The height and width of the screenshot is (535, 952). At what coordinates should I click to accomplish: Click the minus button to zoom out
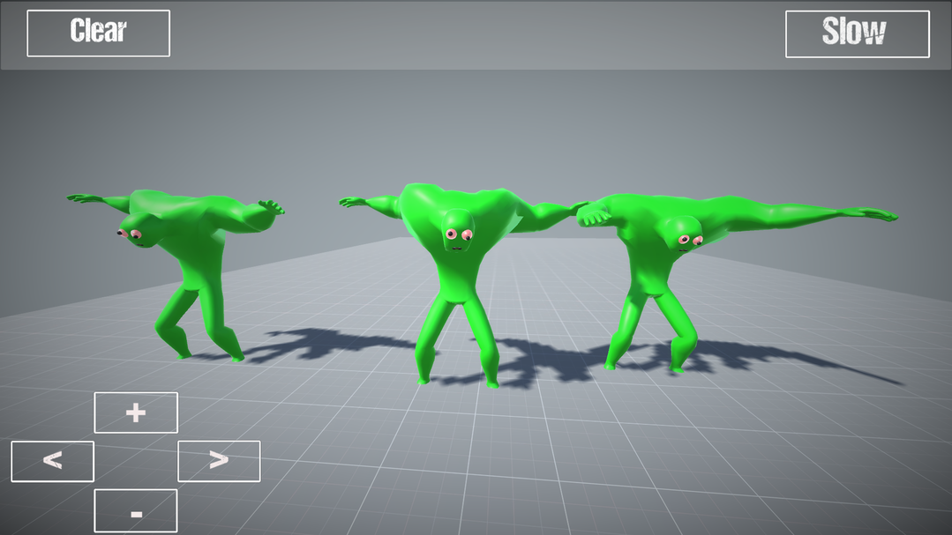click(x=136, y=511)
